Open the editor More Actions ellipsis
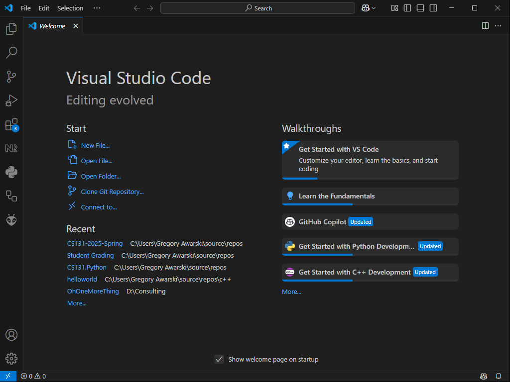 point(498,26)
